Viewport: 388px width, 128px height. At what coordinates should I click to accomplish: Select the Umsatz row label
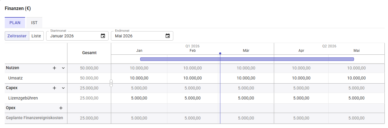tap(16, 78)
